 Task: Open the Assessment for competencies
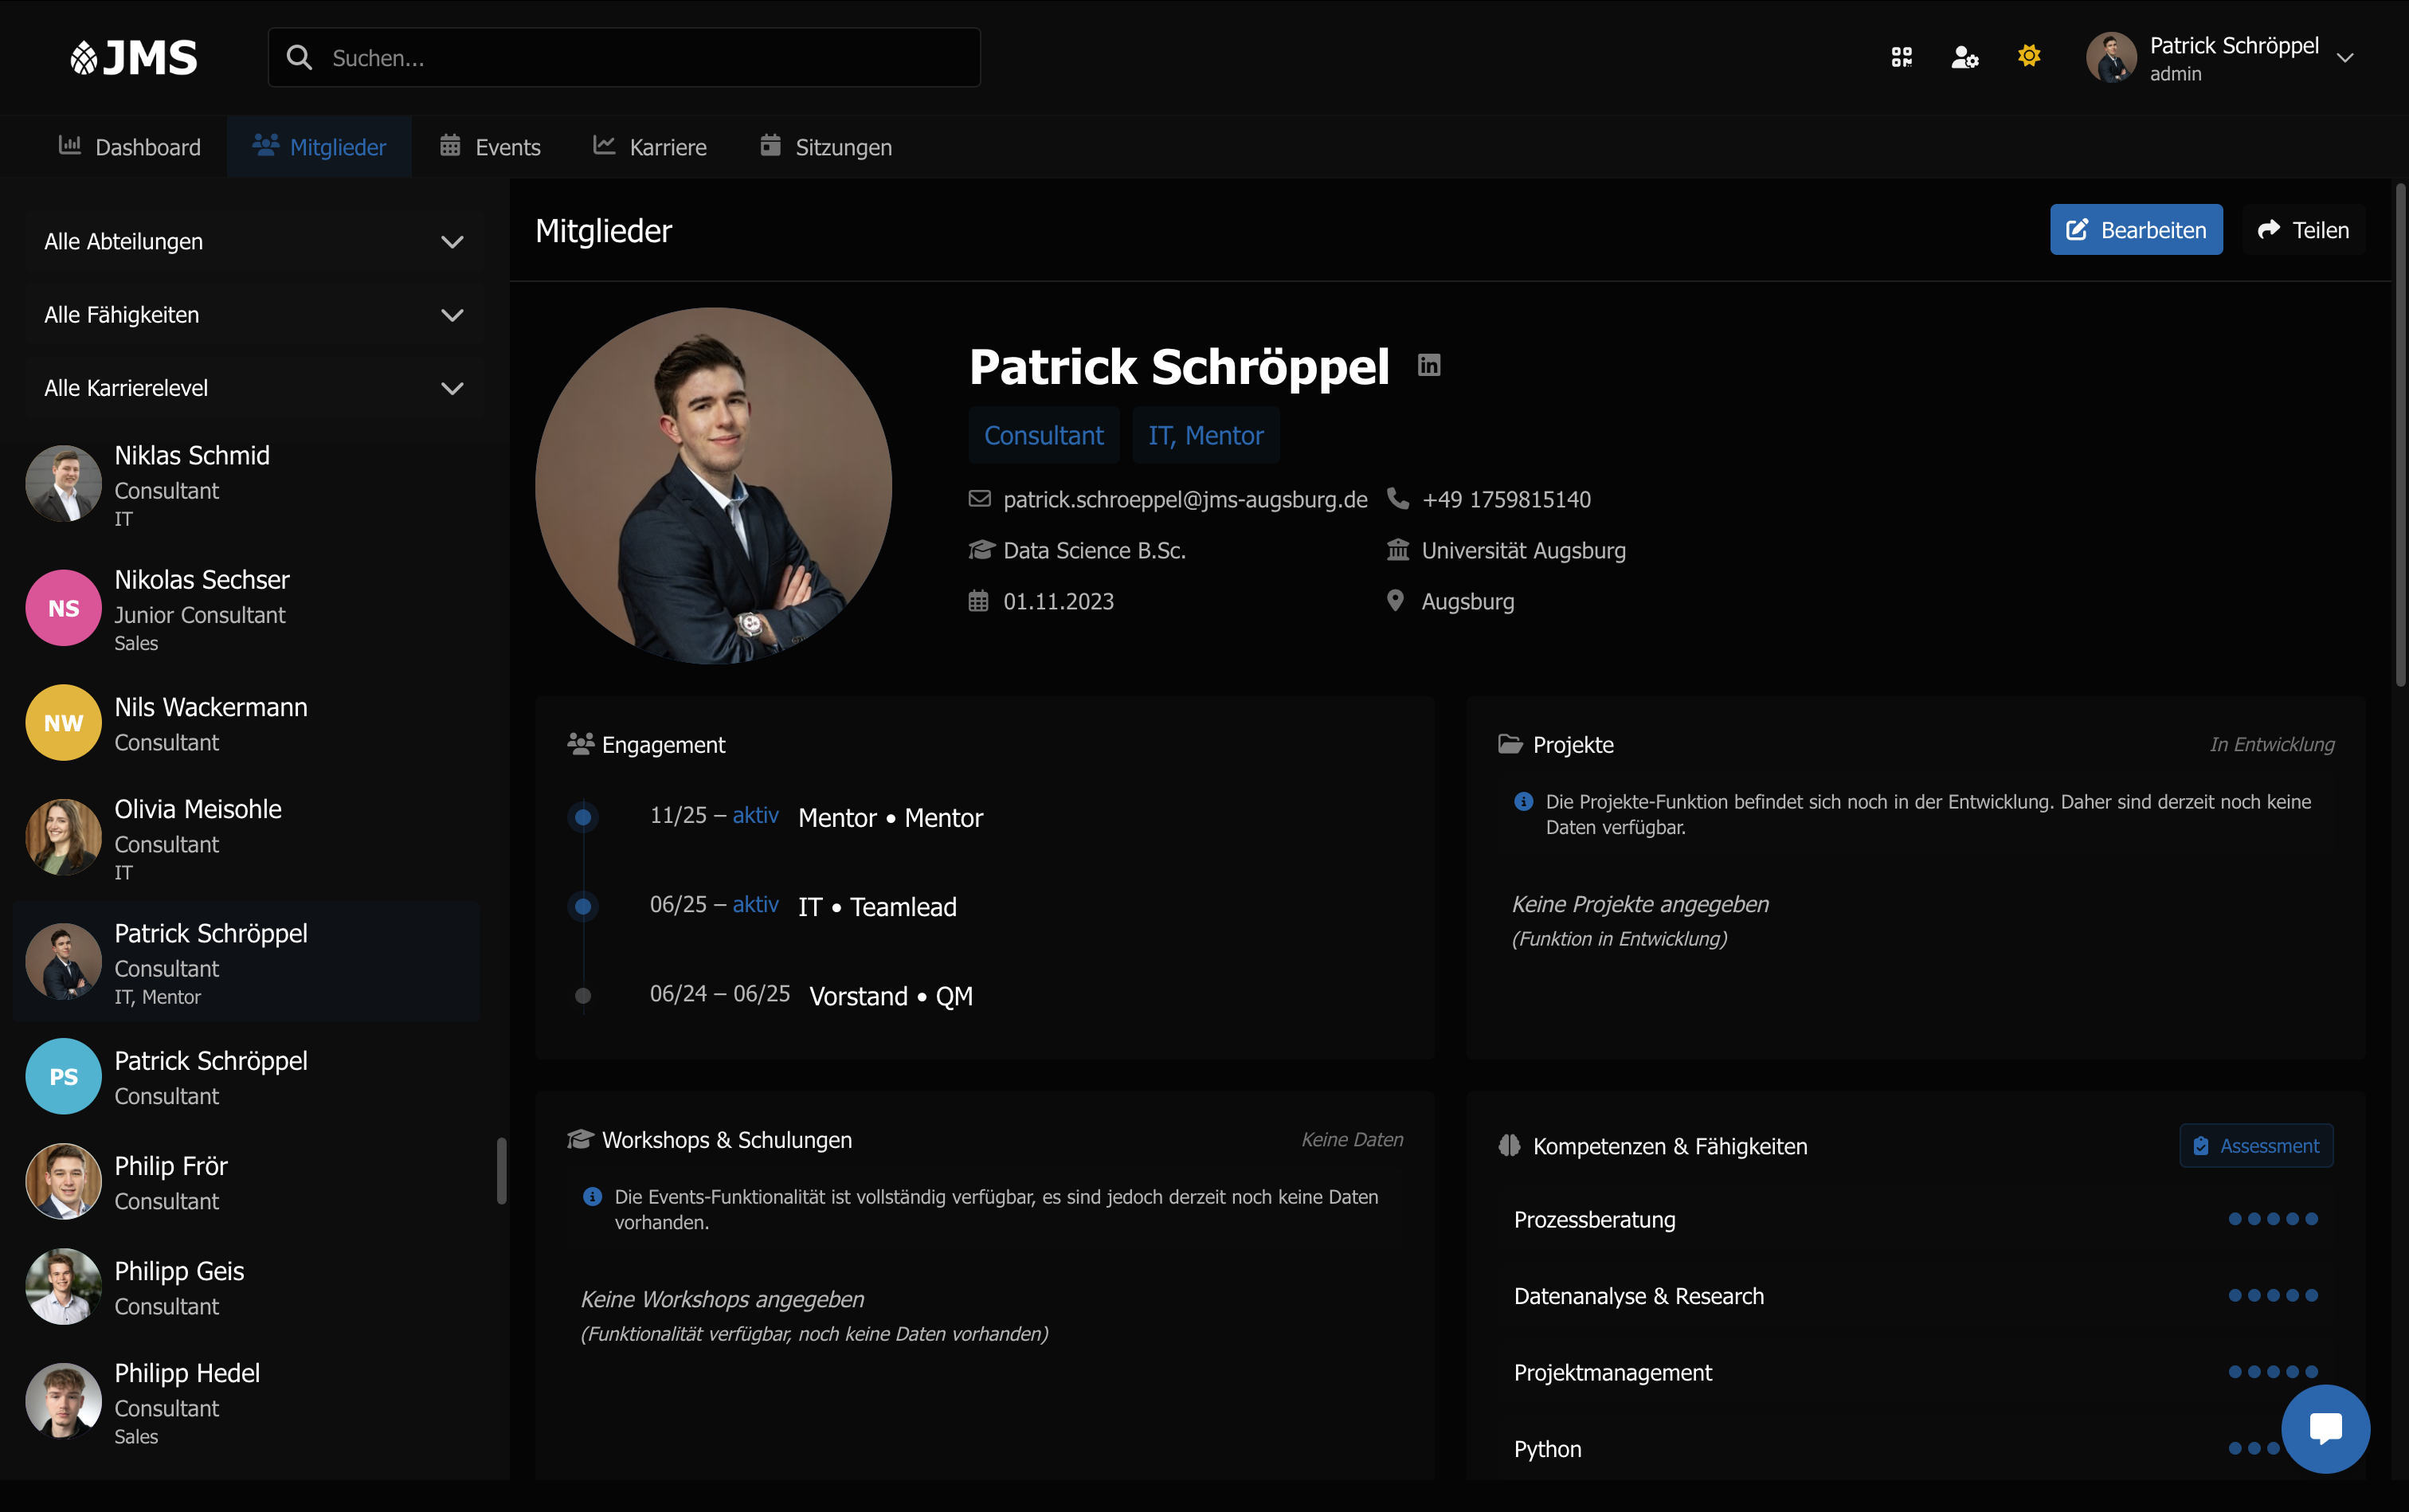pos(2255,1146)
